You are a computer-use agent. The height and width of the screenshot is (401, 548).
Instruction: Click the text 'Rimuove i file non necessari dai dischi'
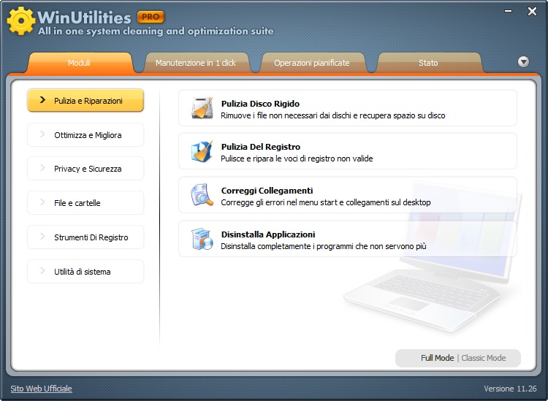click(x=286, y=115)
